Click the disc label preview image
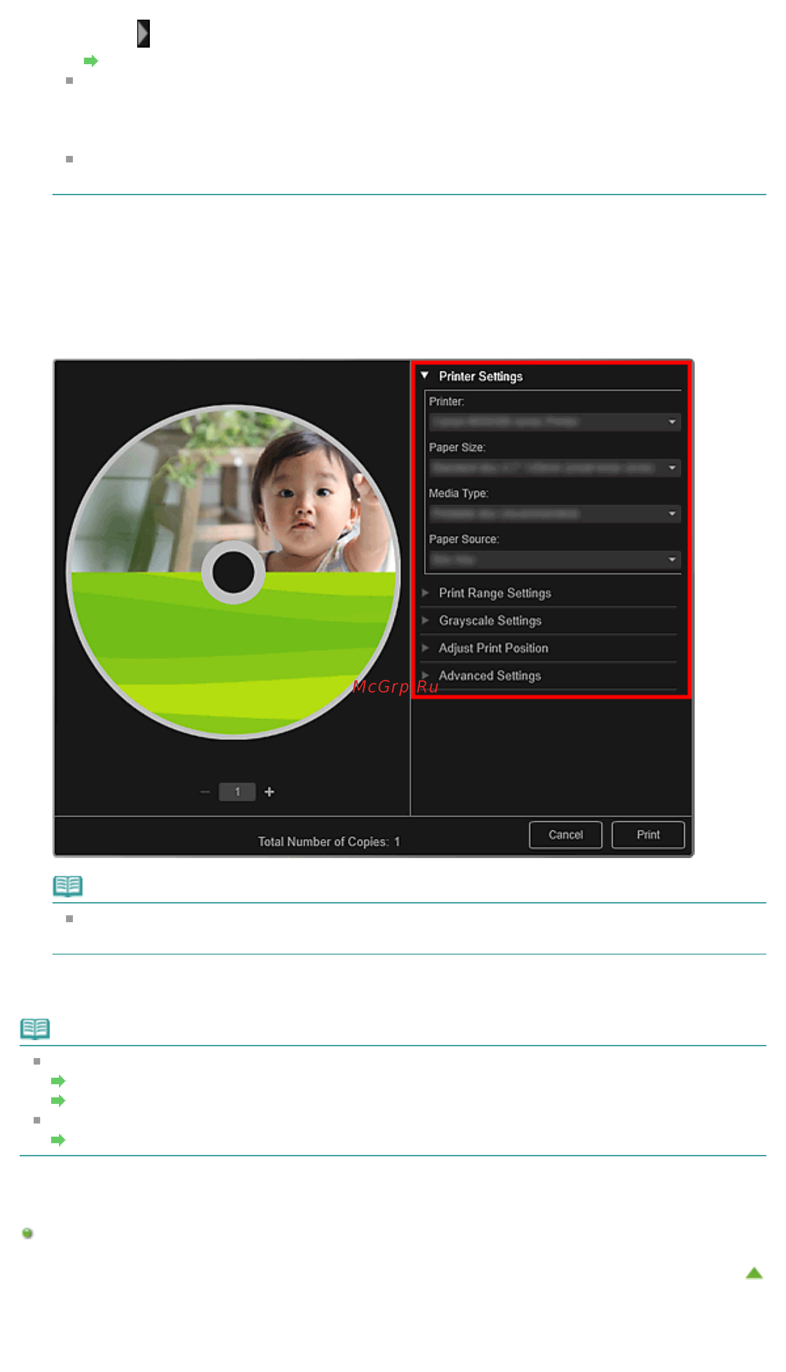Image resolution: width=786 pixels, height=1372 pixels. coord(233,572)
